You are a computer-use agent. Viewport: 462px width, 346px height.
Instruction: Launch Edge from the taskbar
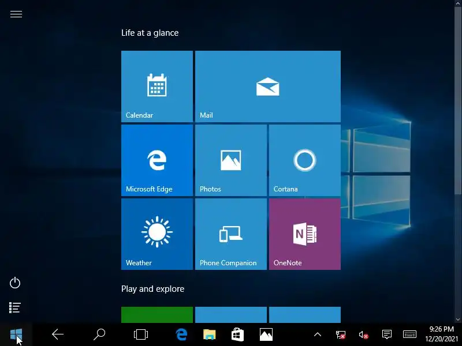181,334
